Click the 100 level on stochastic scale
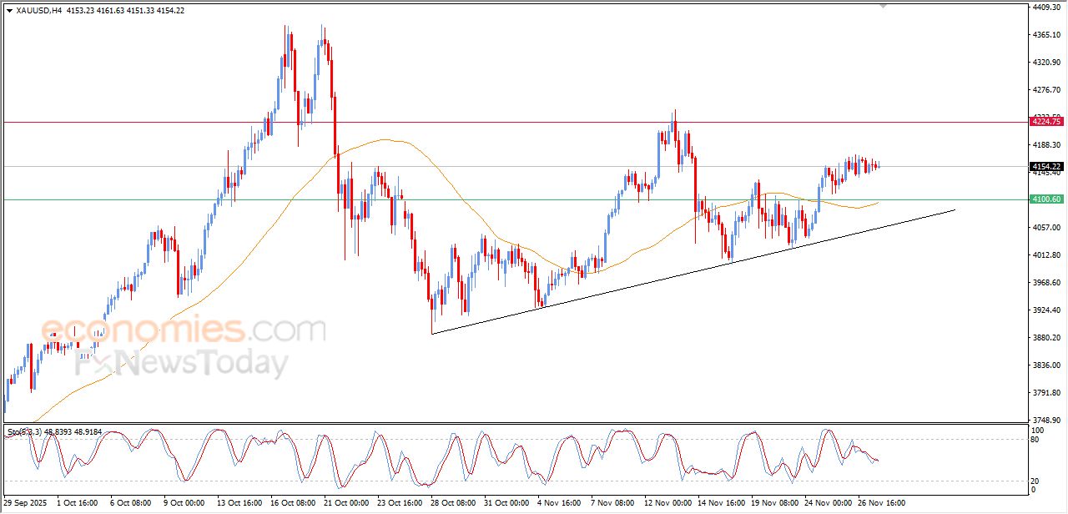 1039,430
